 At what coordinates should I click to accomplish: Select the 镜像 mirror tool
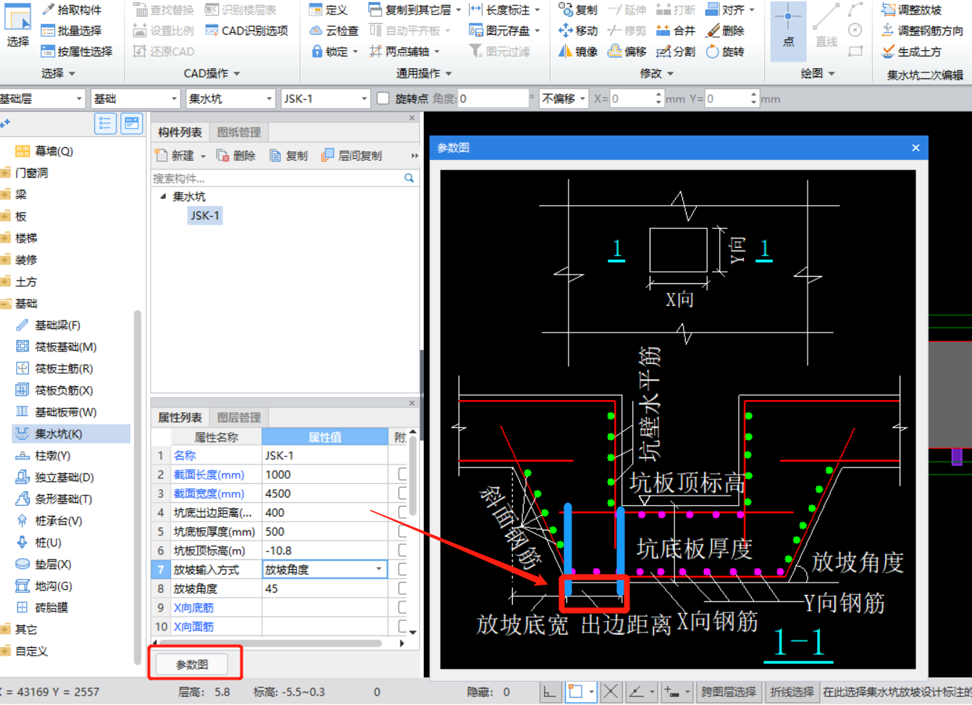(578, 51)
